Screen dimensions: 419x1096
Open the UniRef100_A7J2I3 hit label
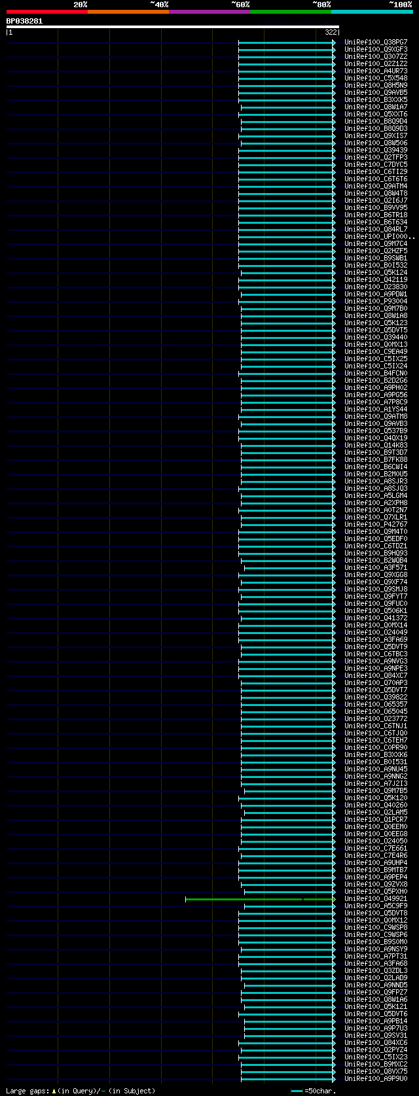[376, 784]
